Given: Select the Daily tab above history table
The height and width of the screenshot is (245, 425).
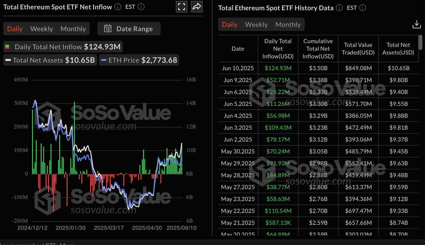Looking at the screenshot, I should click(x=230, y=25).
